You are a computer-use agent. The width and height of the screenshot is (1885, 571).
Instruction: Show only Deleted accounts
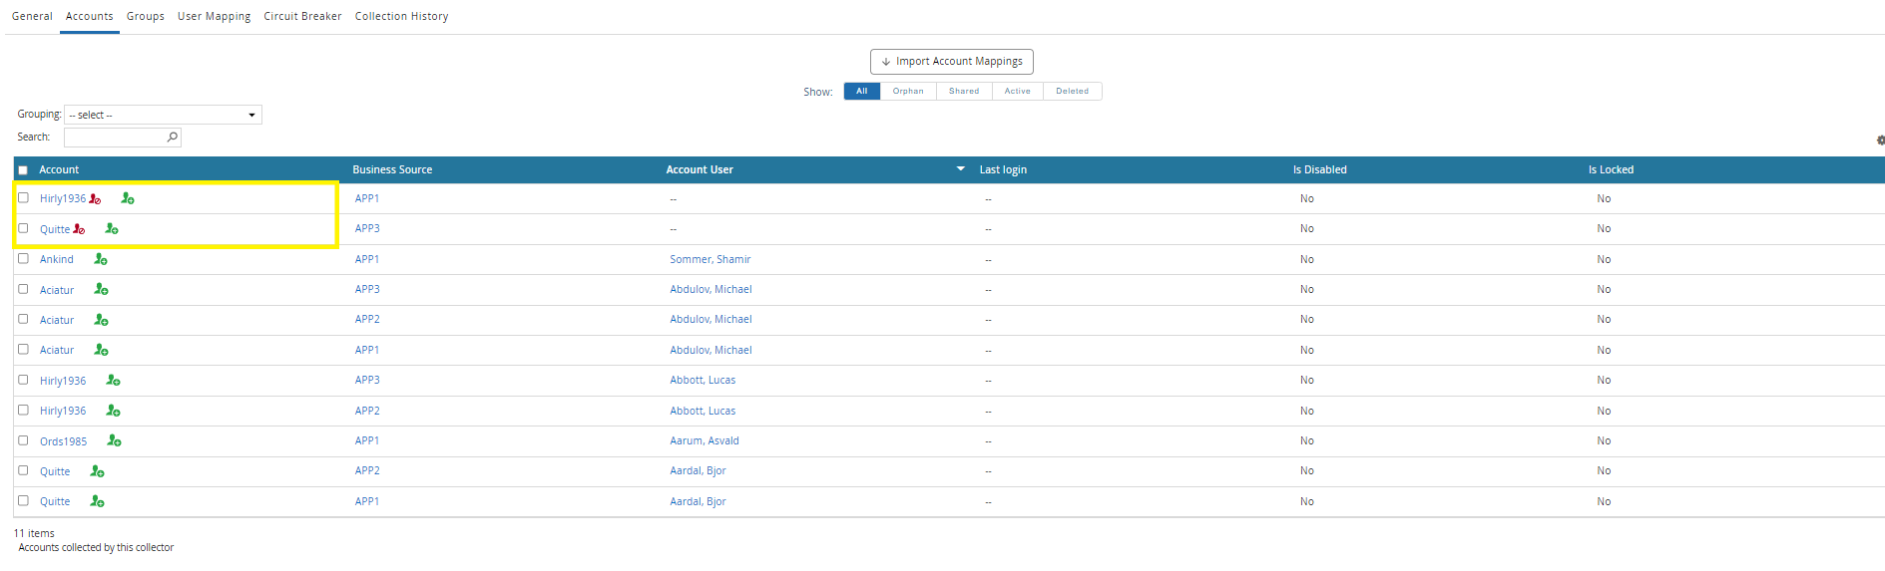click(x=1072, y=92)
